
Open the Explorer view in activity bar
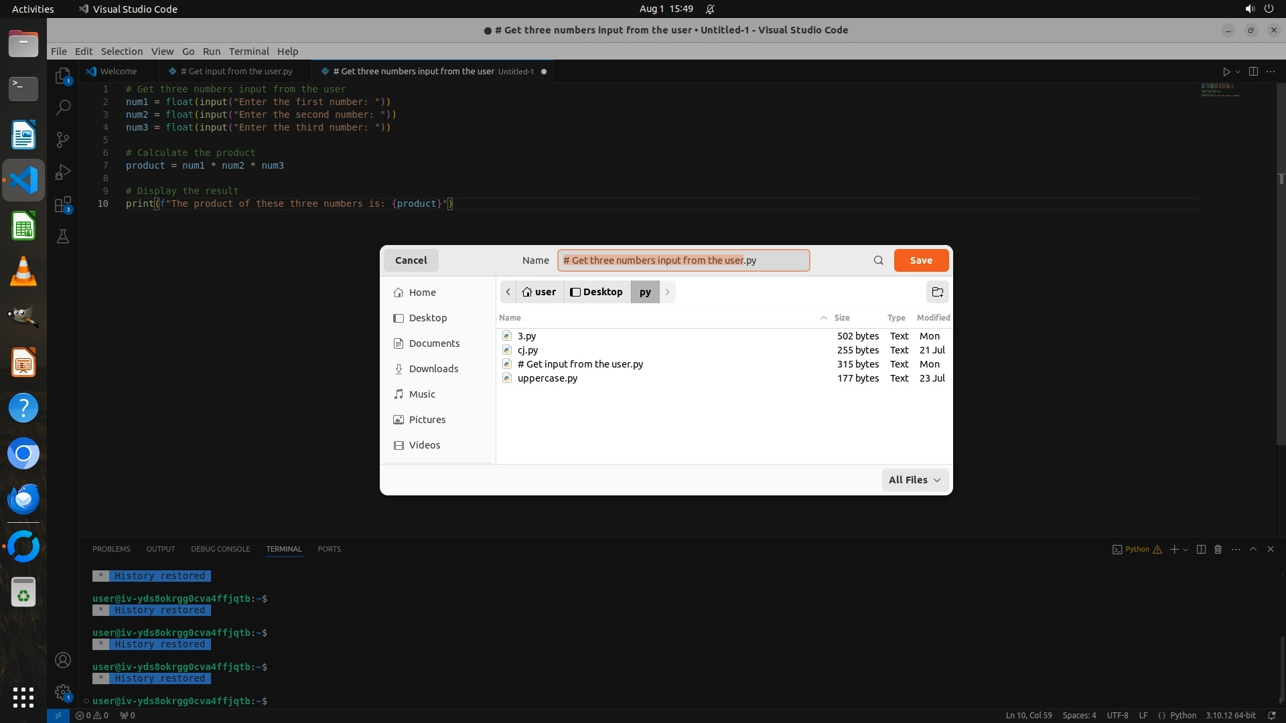pyautogui.click(x=63, y=76)
